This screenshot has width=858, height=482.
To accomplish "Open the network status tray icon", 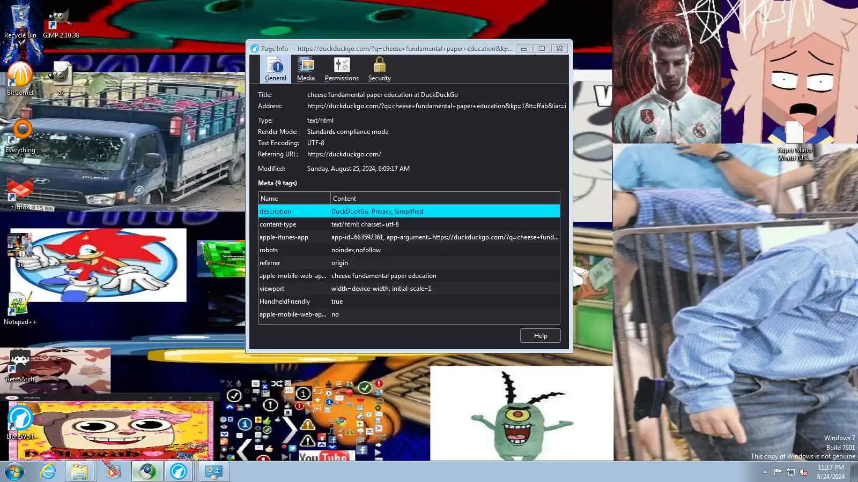I will (791, 472).
